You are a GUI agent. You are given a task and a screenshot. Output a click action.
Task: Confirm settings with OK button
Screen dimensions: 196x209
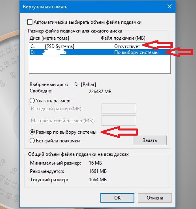click(x=117, y=198)
